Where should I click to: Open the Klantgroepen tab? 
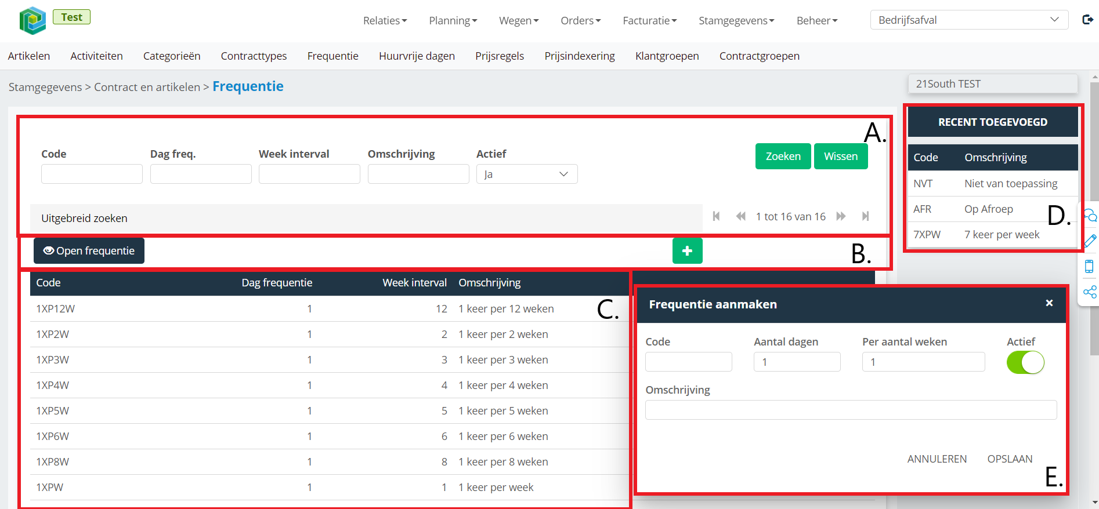click(667, 56)
